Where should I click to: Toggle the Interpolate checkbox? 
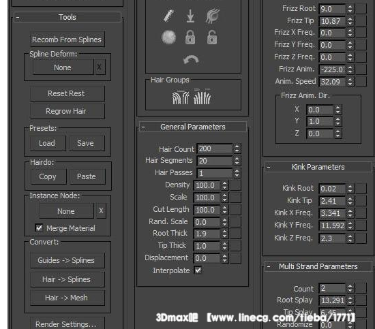(x=198, y=270)
